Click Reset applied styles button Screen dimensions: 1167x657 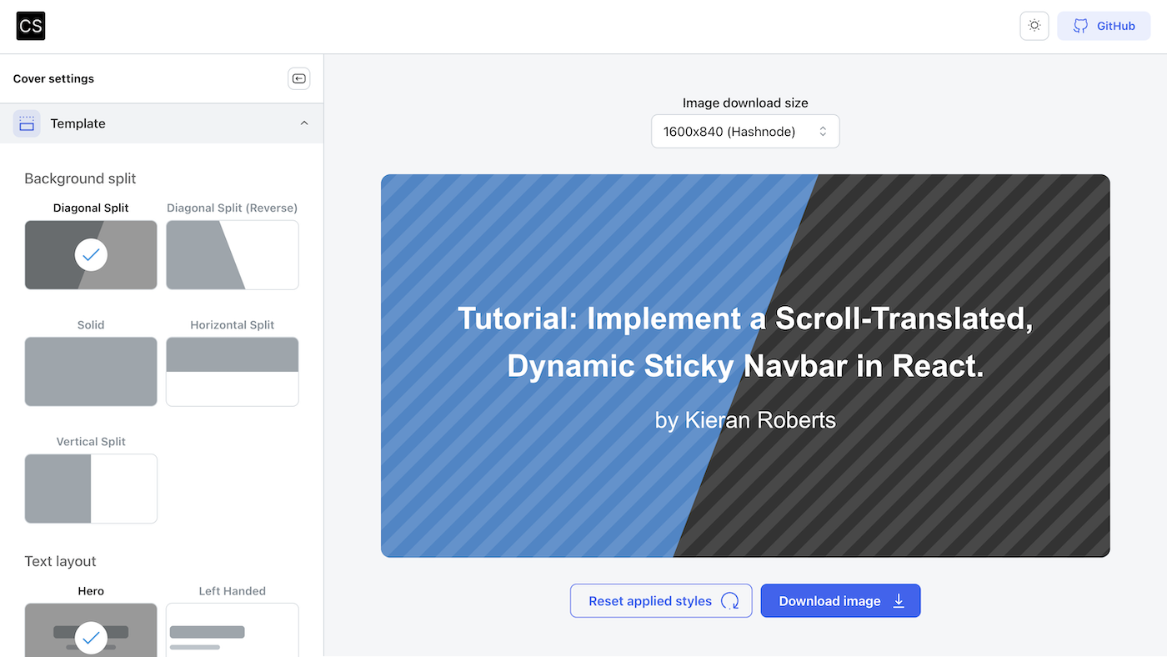pyautogui.click(x=661, y=601)
